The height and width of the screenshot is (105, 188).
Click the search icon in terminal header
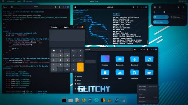pos(133,7)
